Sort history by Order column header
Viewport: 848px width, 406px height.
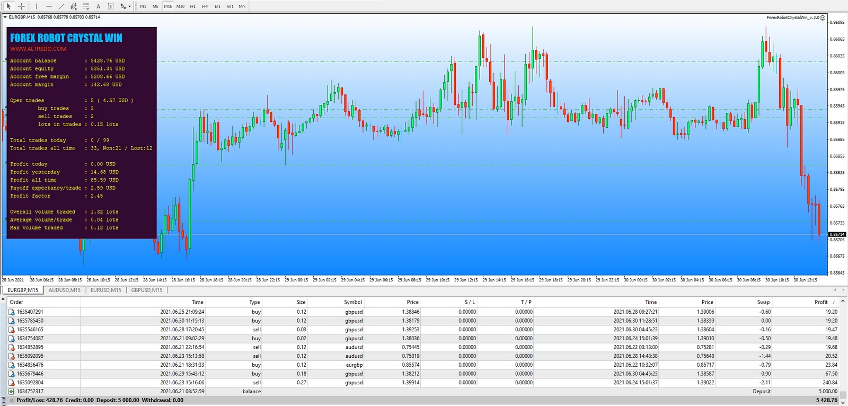pos(16,302)
